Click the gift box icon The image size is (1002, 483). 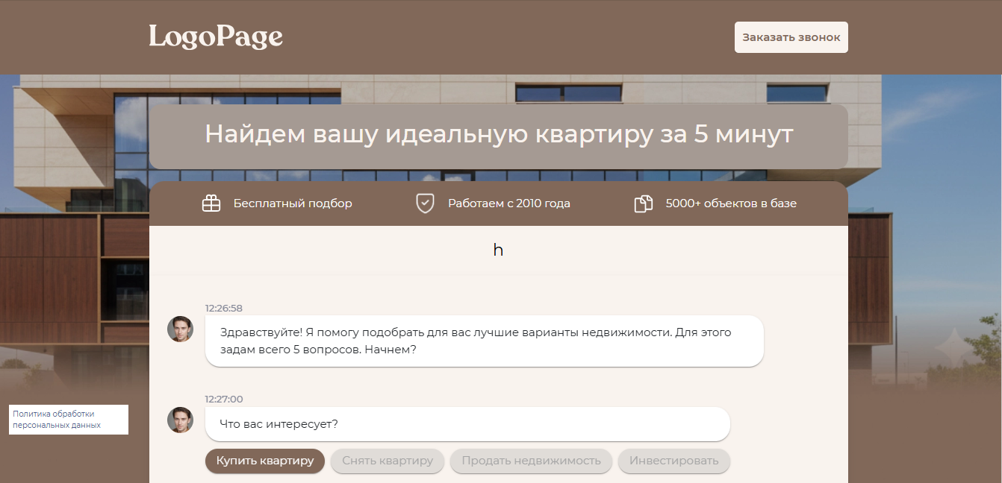click(x=211, y=203)
